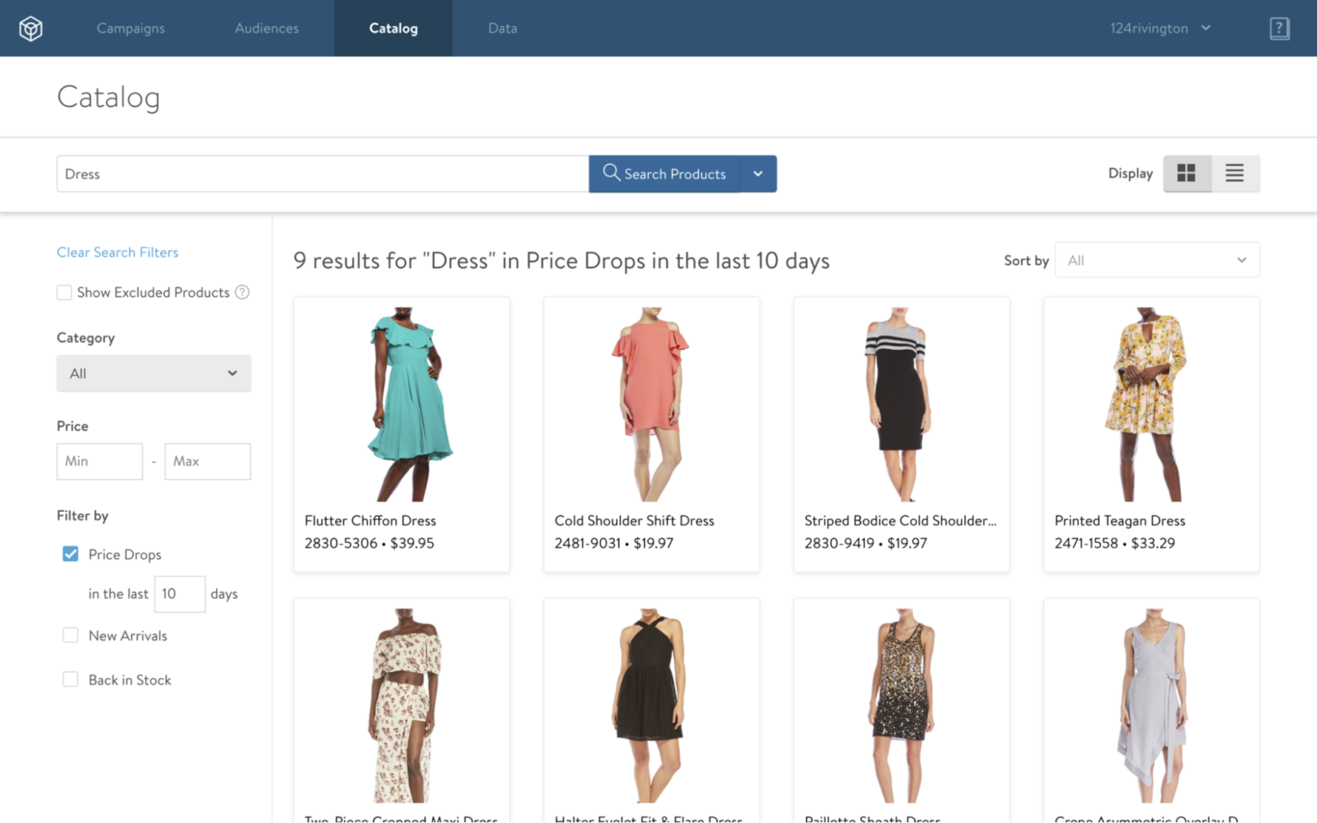1317x823 pixels.
Task: Switch to list display view
Action: pos(1235,173)
